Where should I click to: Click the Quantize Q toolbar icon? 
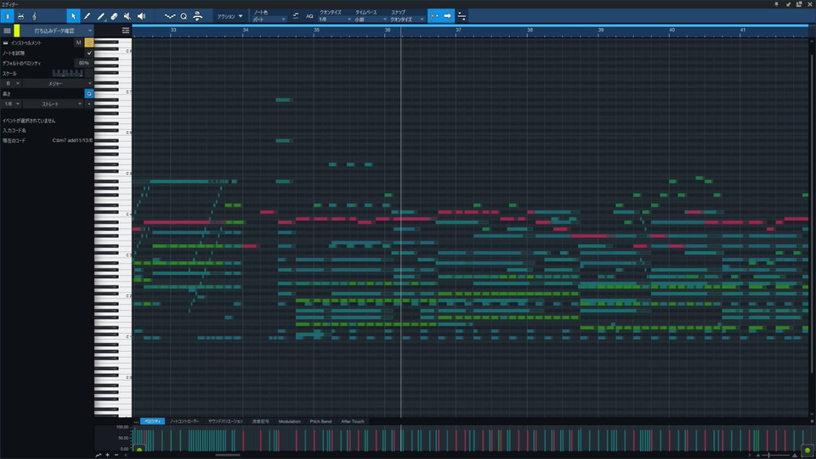184,16
